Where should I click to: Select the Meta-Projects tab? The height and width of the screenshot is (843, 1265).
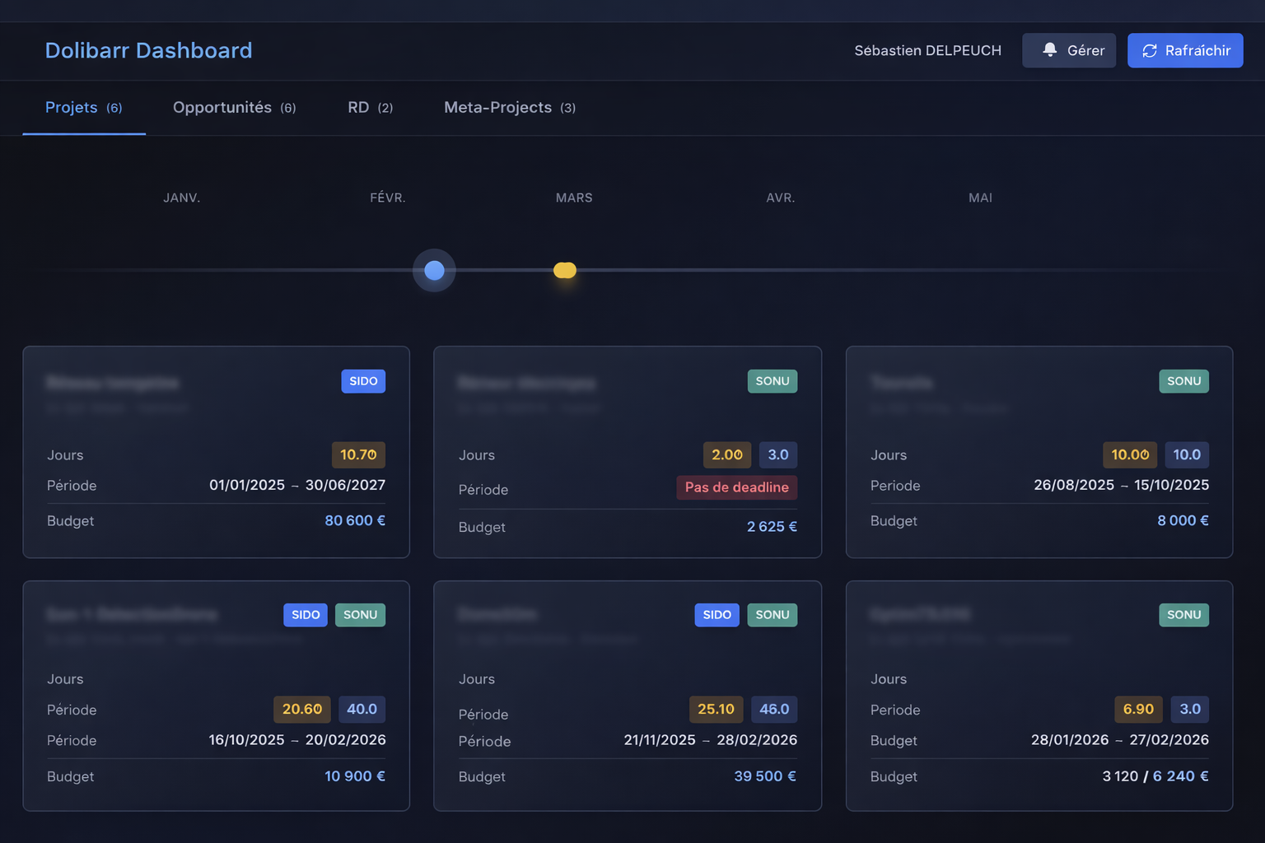coord(498,107)
